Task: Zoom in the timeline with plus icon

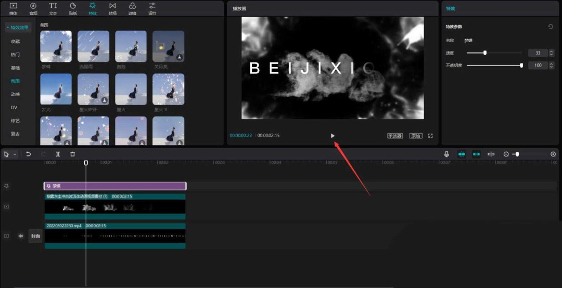Action: (553, 154)
